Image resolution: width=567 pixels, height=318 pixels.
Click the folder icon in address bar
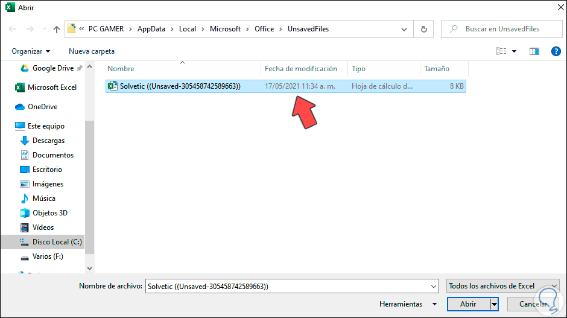click(x=72, y=28)
